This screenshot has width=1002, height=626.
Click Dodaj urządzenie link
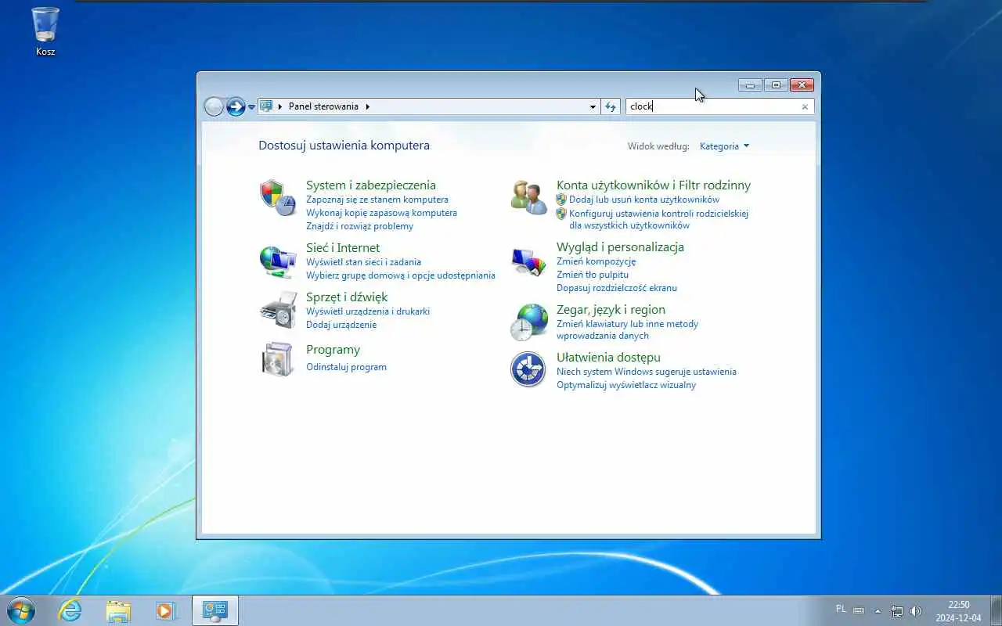pos(341,325)
